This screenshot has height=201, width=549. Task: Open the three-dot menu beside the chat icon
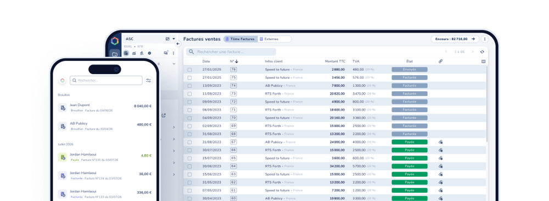click(173, 53)
